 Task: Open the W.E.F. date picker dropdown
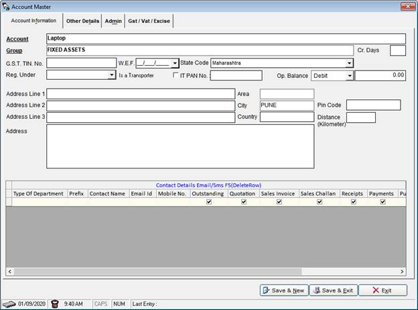click(175, 63)
